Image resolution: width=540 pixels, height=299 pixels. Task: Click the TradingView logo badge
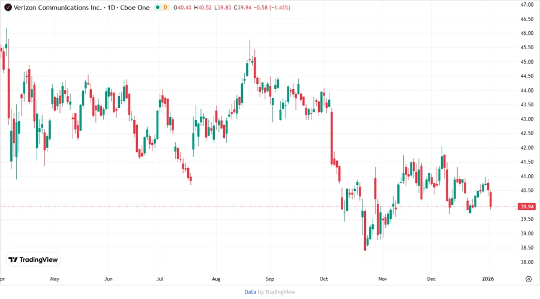point(33,259)
